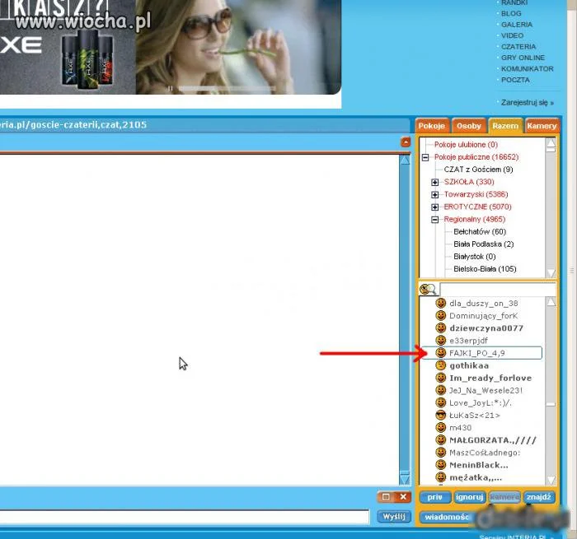Click the priv button

point(435,497)
